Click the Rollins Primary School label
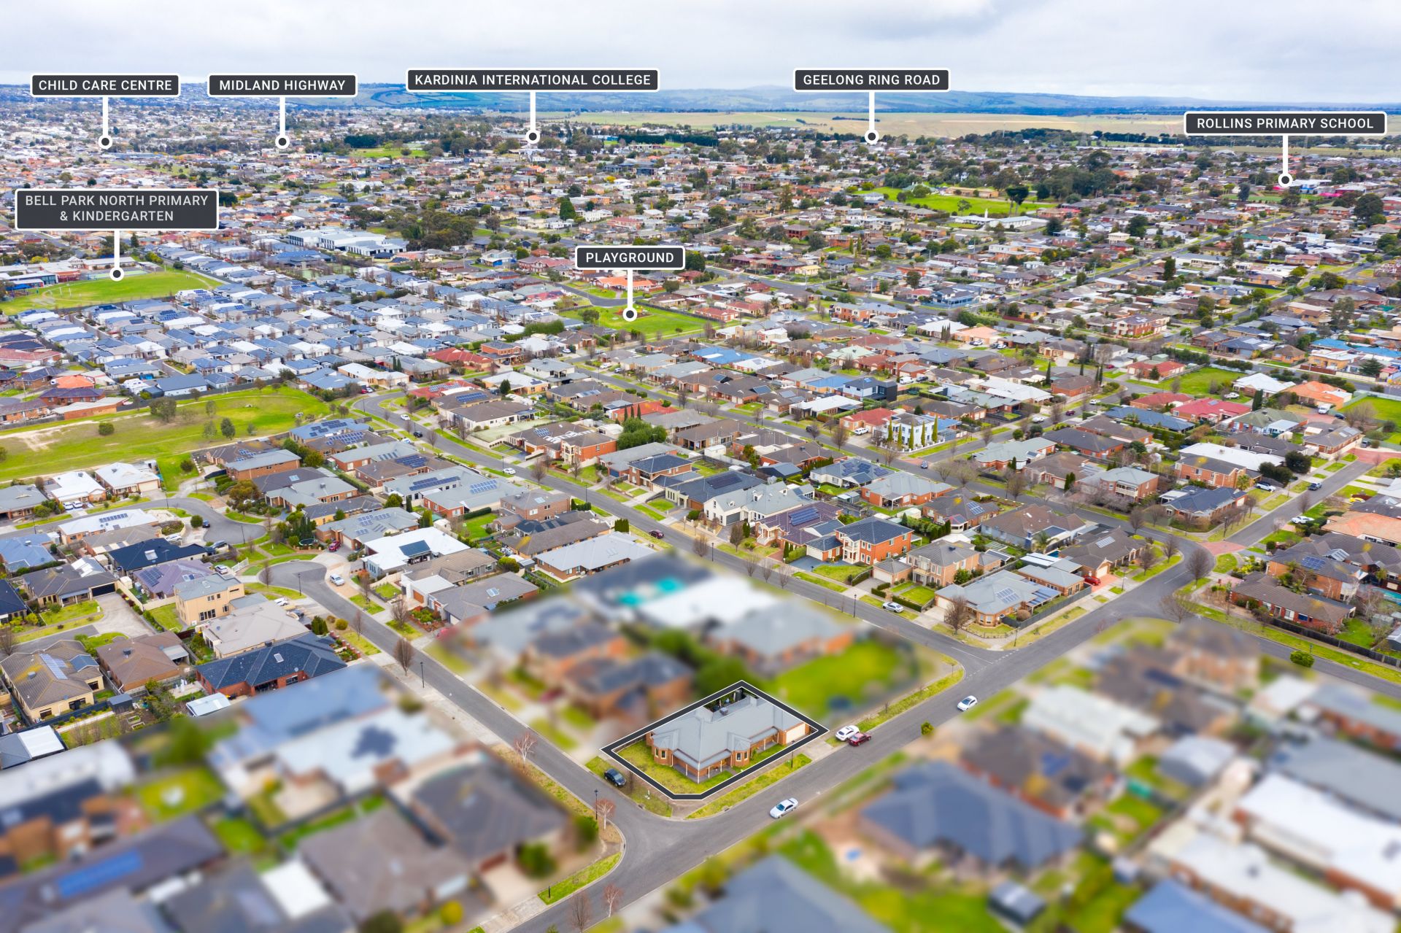 tap(1285, 123)
